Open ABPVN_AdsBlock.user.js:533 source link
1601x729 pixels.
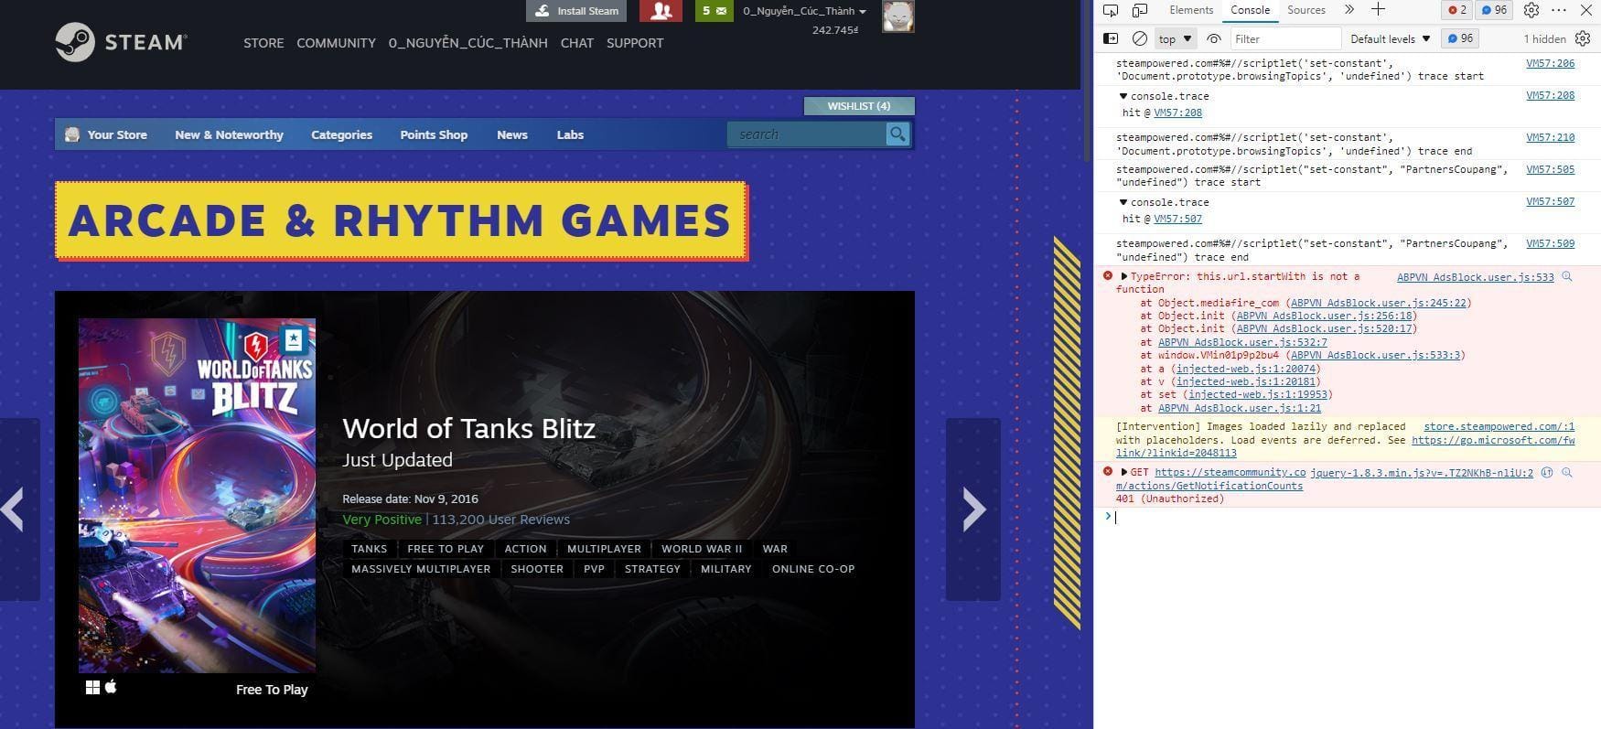[1475, 277]
